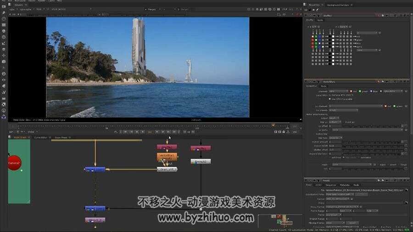Viewport: 413px width, 232px height.
Task: Adjust the mix slider in VectorBlur1
Action: [373, 169]
